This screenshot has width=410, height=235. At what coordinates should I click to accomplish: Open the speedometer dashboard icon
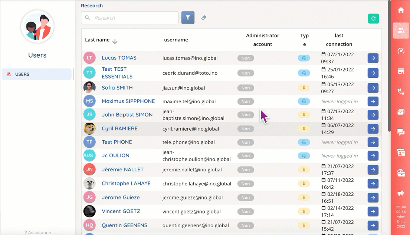(x=401, y=51)
